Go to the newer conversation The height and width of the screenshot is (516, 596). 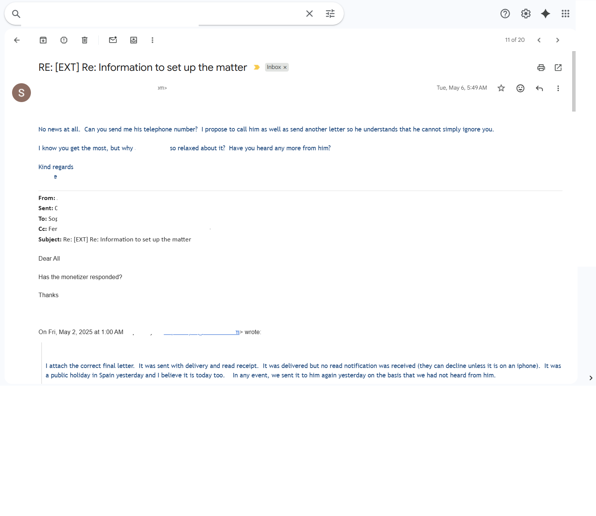coord(539,40)
